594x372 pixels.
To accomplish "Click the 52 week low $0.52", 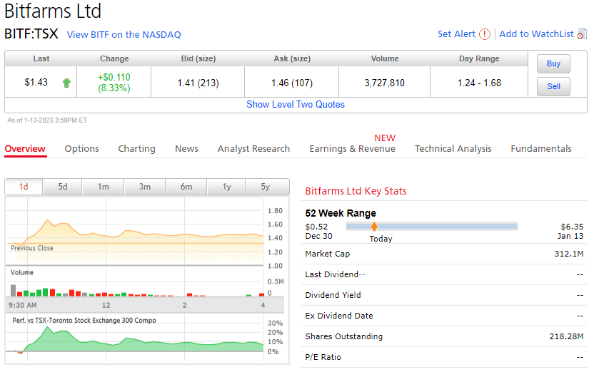I will [x=316, y=227].
